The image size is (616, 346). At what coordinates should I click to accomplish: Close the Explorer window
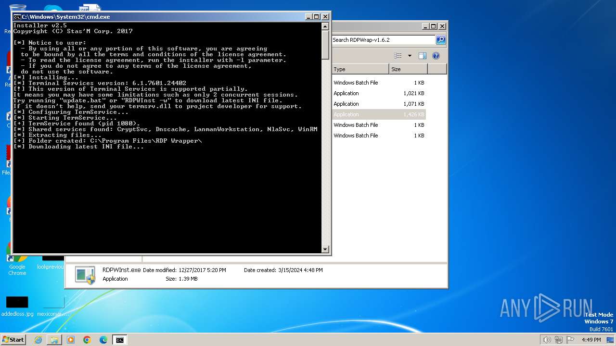pyautogui.click(x=442, y=26)
